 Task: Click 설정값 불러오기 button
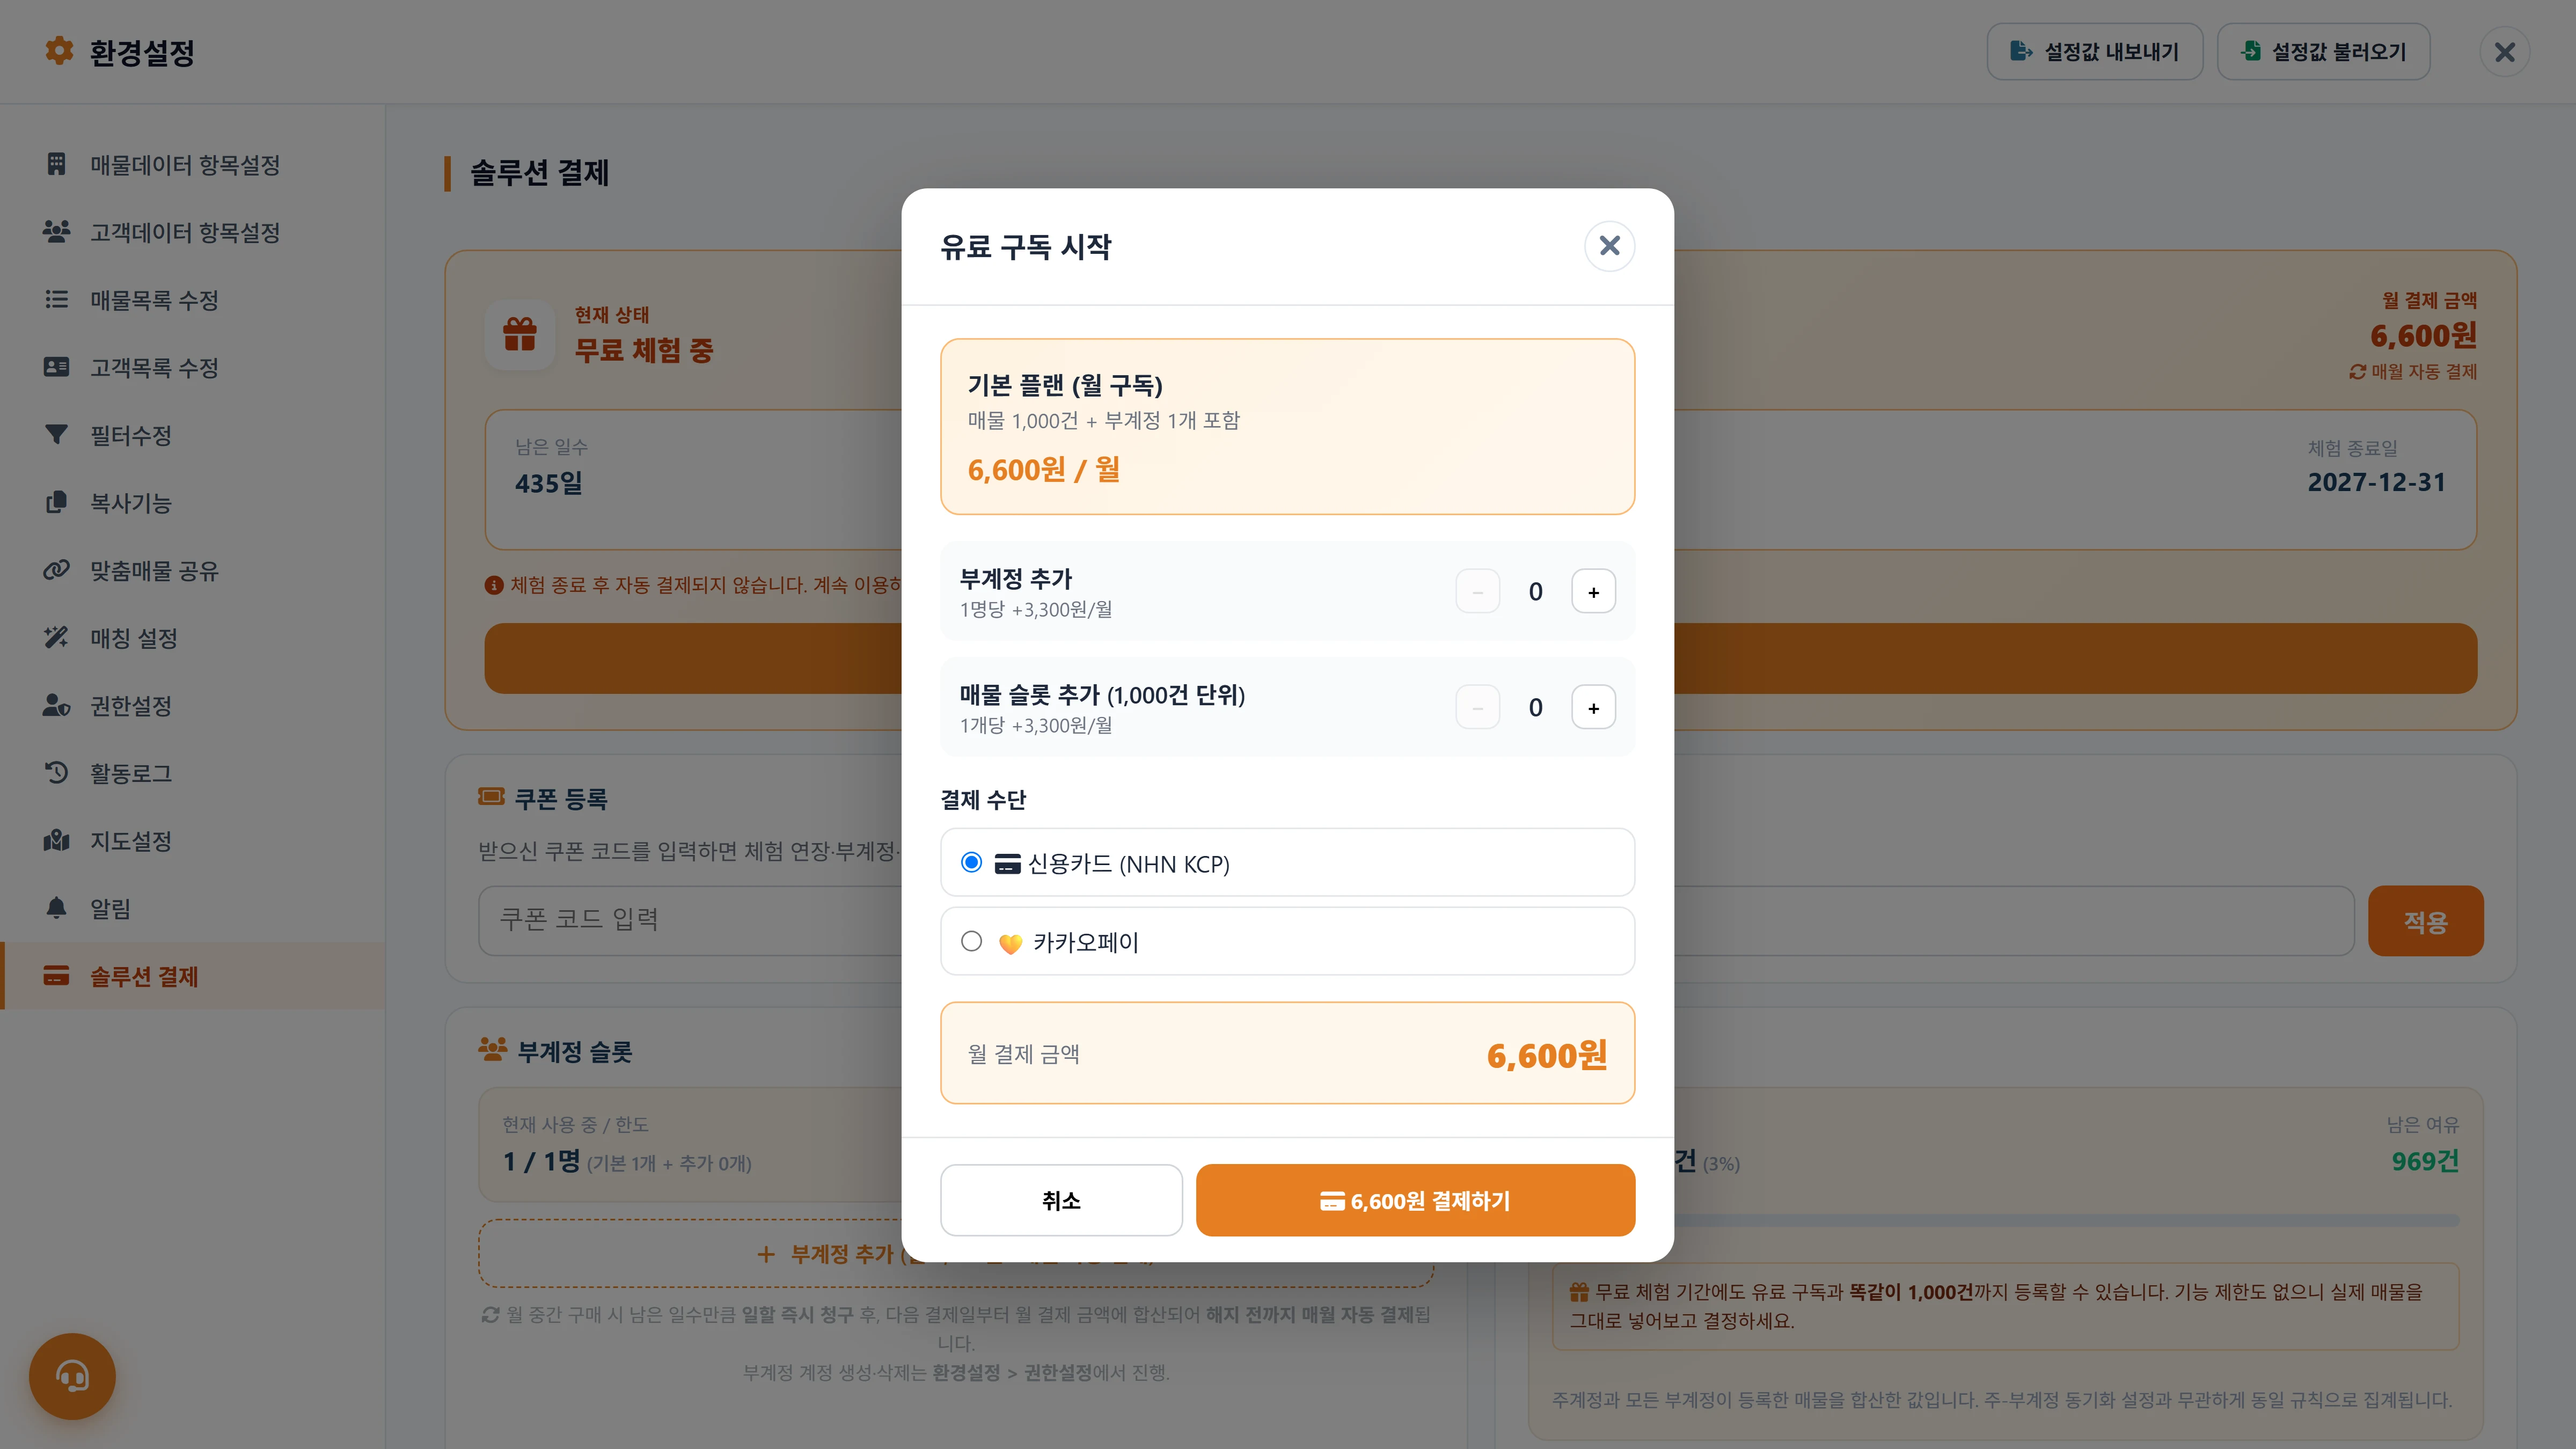[2323, 52]
